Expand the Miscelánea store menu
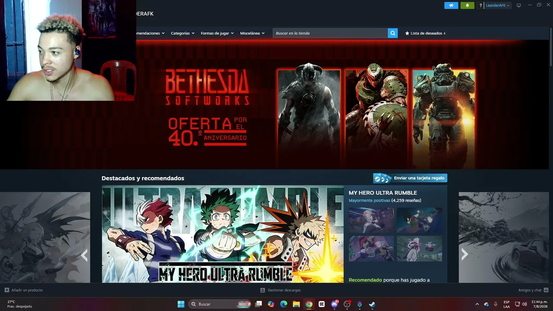553x311 pixels. point(252,33)
